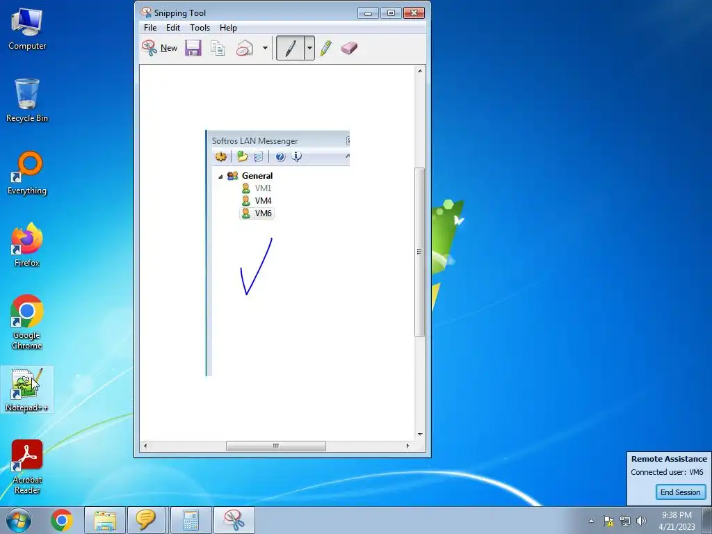
Task: Open the volume speaker tray icon
Action: [642, 521]
